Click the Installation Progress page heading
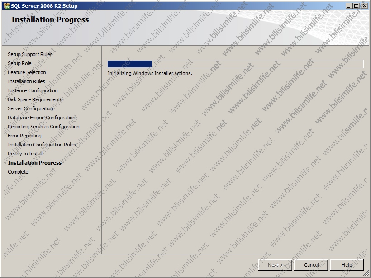 coord(50,19)
